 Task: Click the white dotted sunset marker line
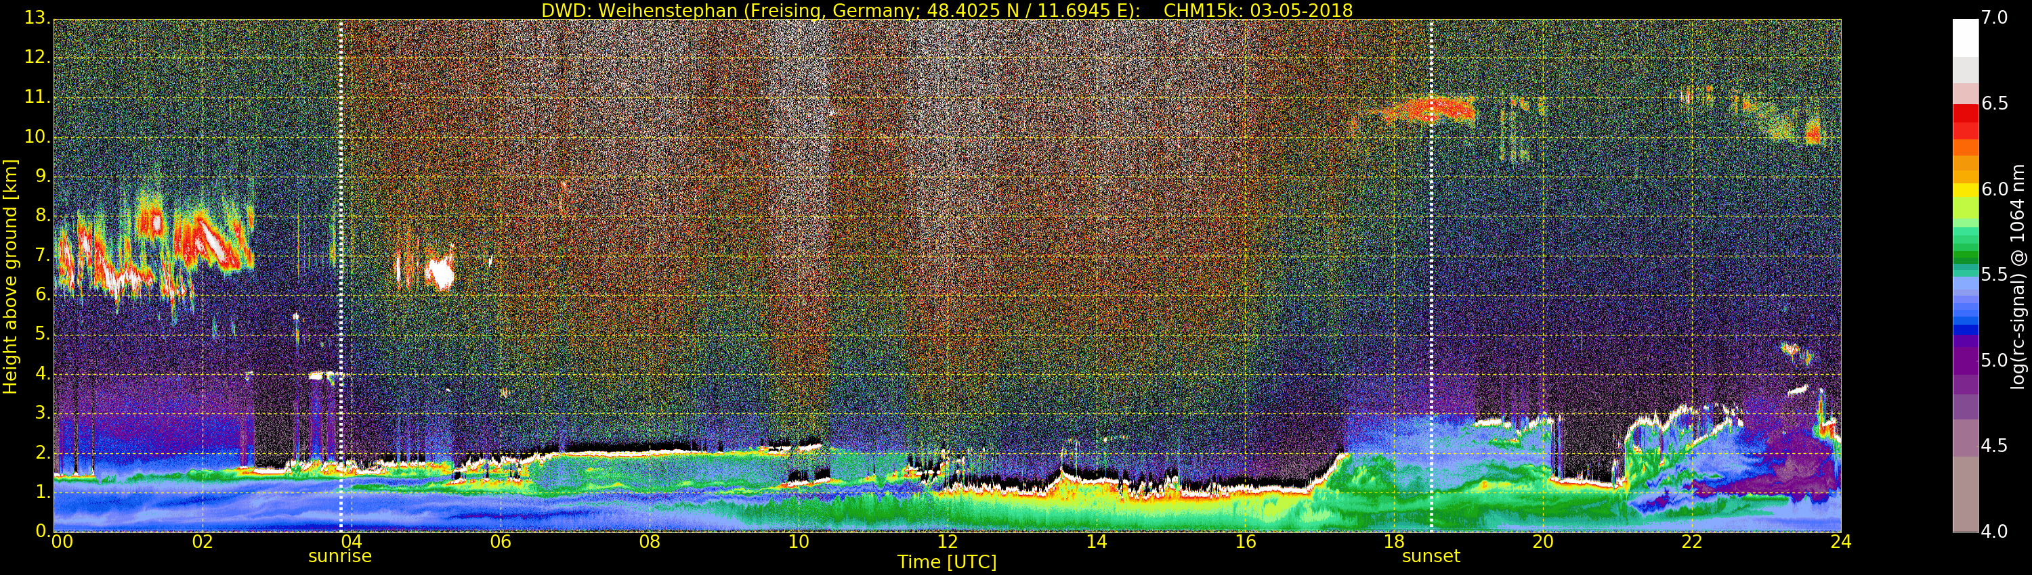1431,276
